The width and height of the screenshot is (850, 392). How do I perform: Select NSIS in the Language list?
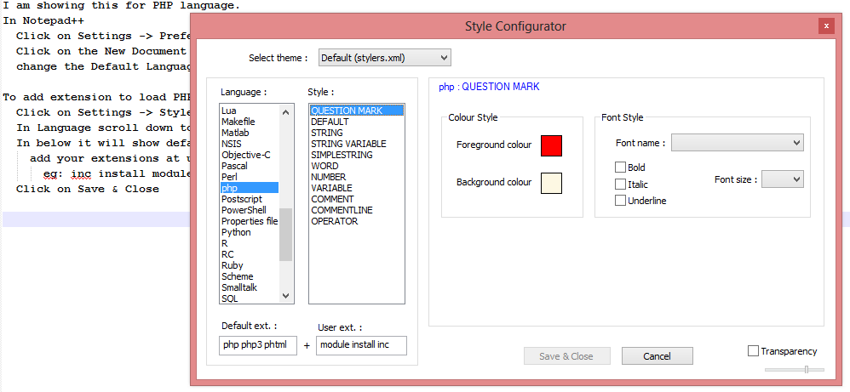(x=249, y=144)
